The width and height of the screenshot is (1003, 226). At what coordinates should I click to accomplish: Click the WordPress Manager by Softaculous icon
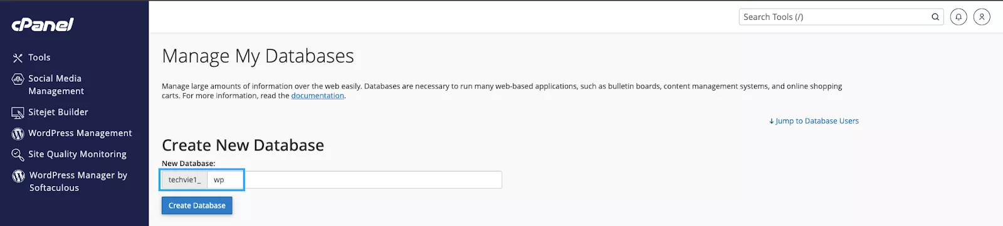pos(18,176)
